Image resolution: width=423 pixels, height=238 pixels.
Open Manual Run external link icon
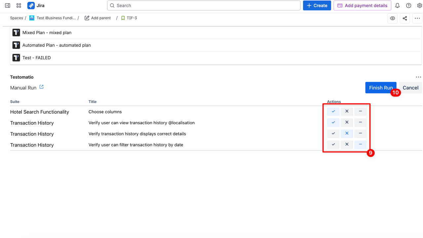[41, 87]
